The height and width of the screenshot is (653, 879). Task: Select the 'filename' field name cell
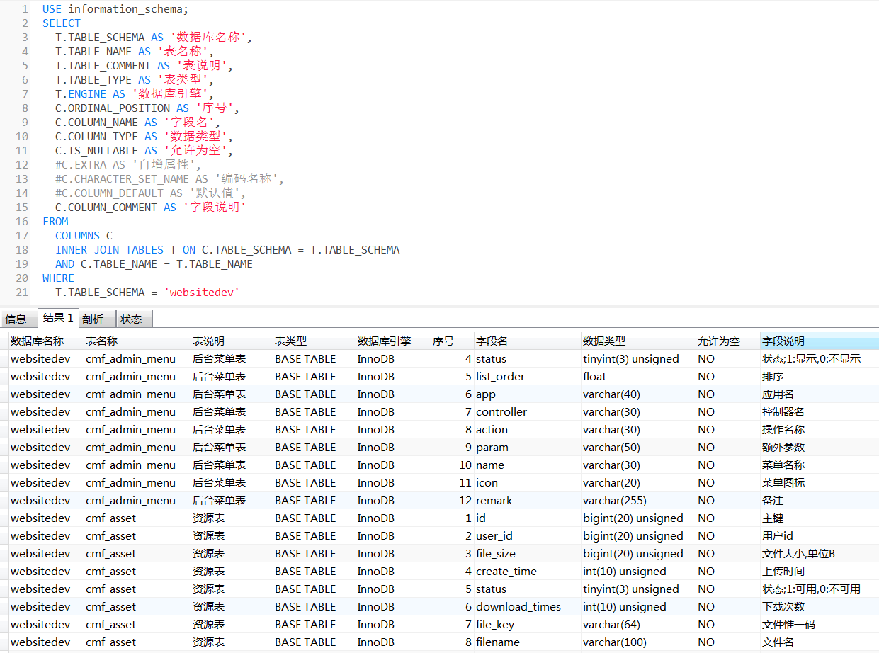[x=527, y=642]
